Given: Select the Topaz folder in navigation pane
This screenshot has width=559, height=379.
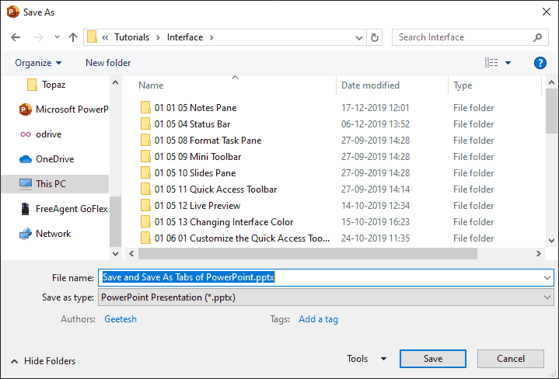Looking at the screenshot, I should [47, 85].
